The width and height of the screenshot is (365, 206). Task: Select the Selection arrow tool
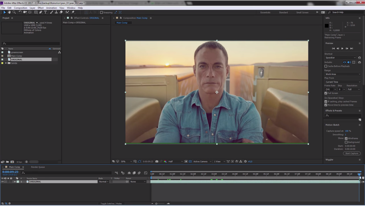4,12
